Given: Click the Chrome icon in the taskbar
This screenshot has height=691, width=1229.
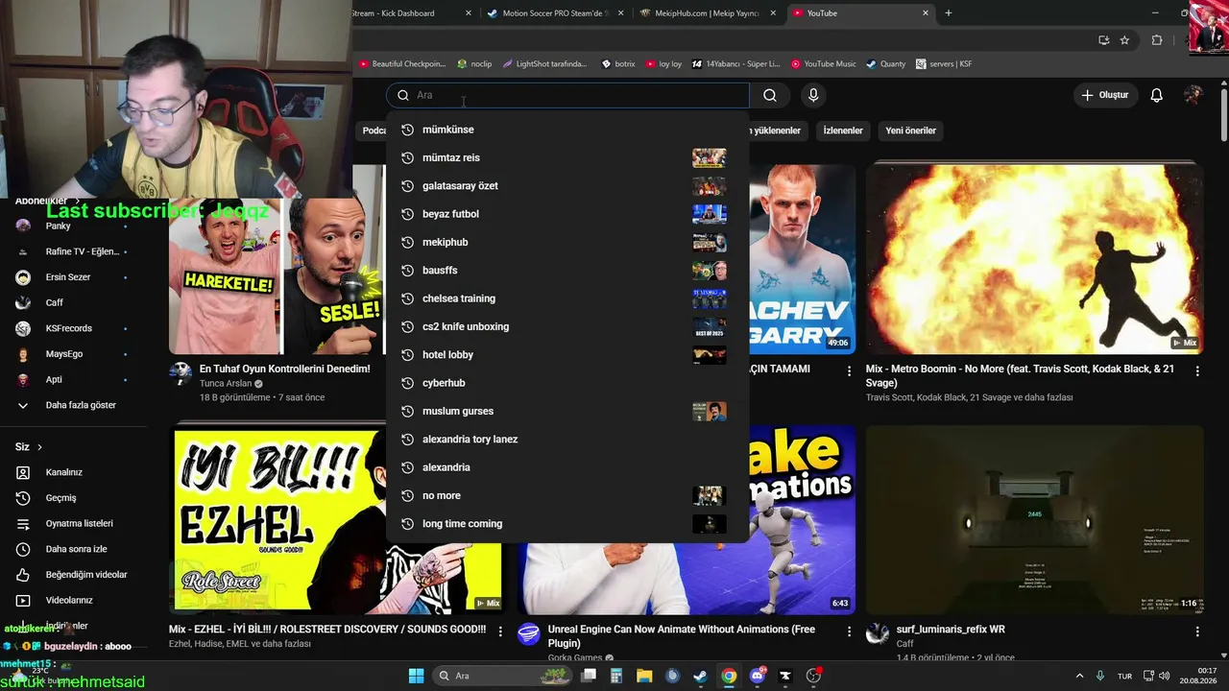Looking at the screenshot, I should [x=729, y=676].
